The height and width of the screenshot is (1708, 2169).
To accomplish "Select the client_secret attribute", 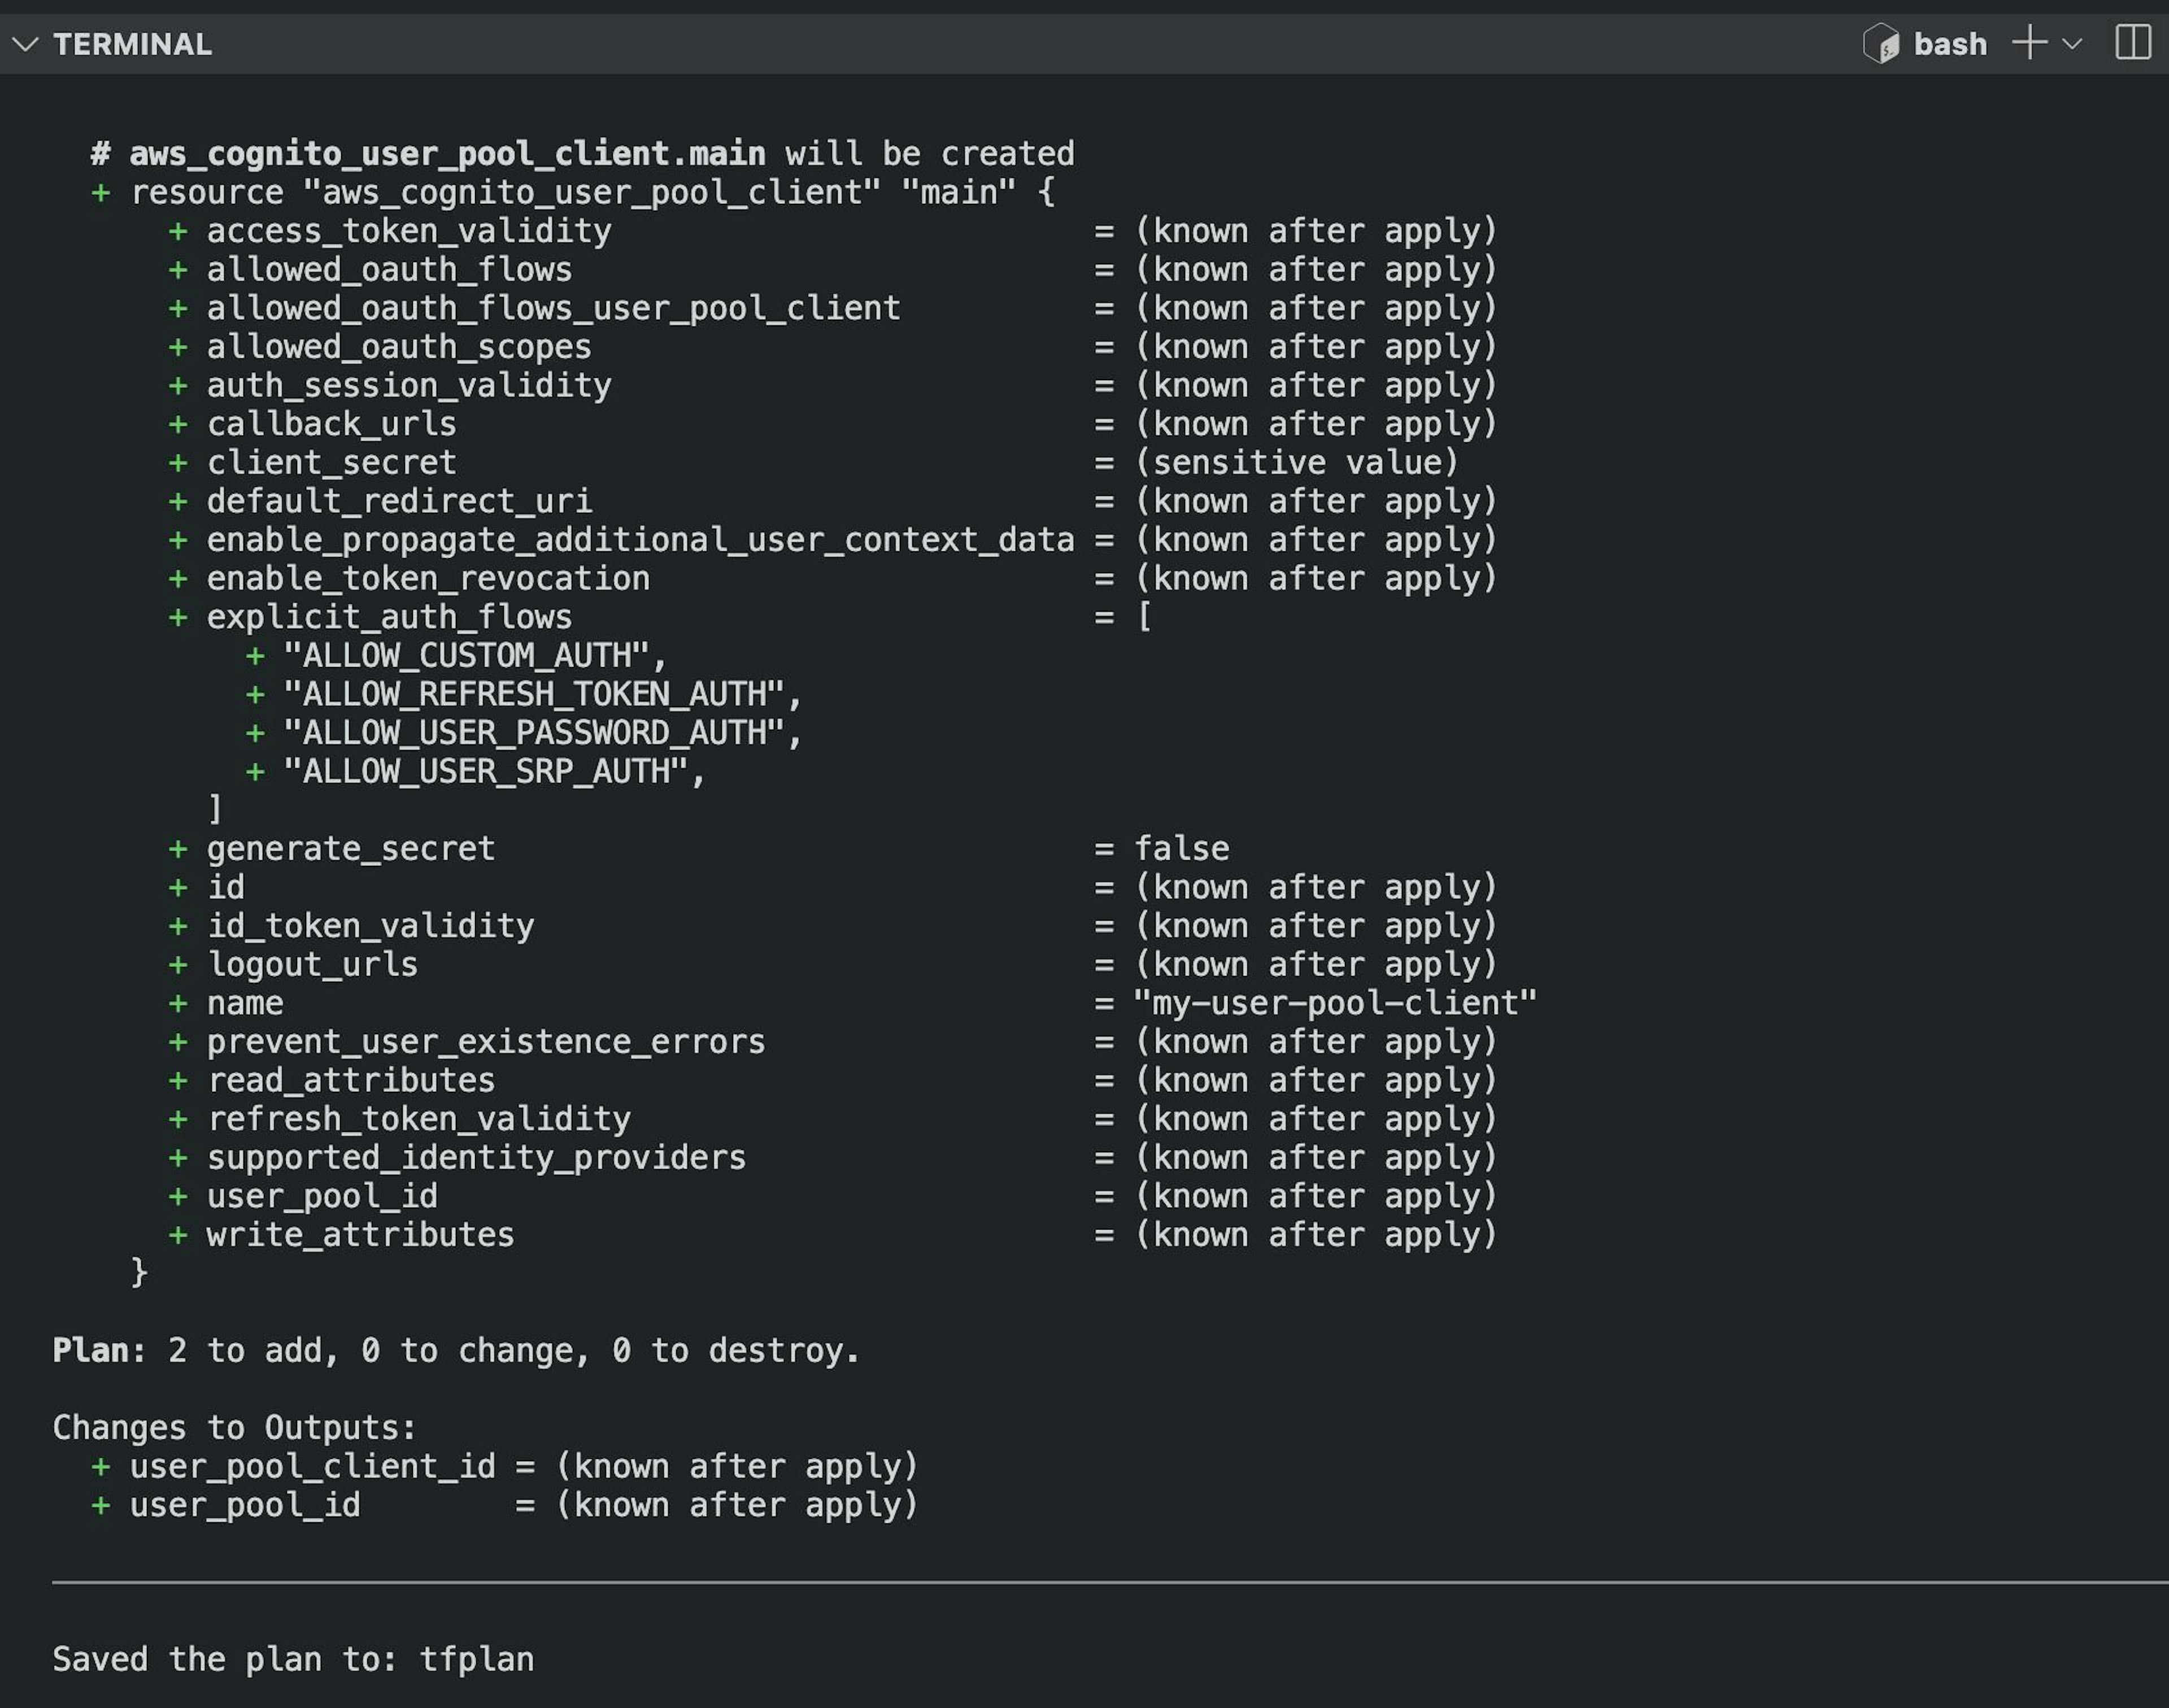I will pos(331,462).
